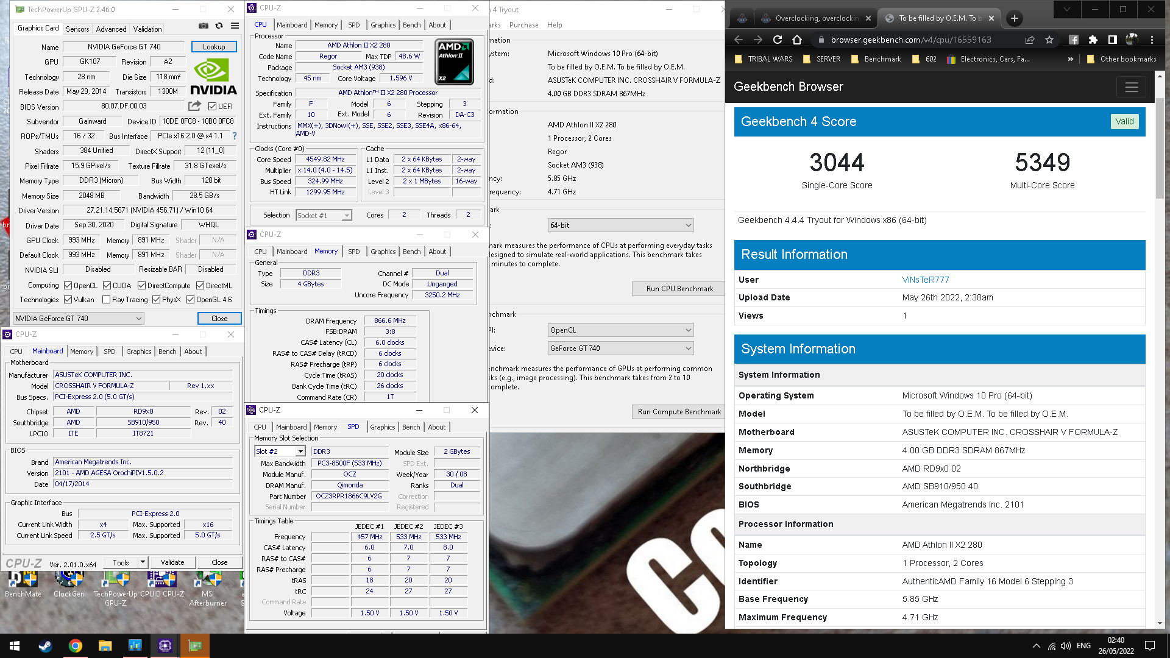Screen dimensions: 1170x658
Task: Open the Slot #2 memory slot dropdown
Action: [280, 451]
